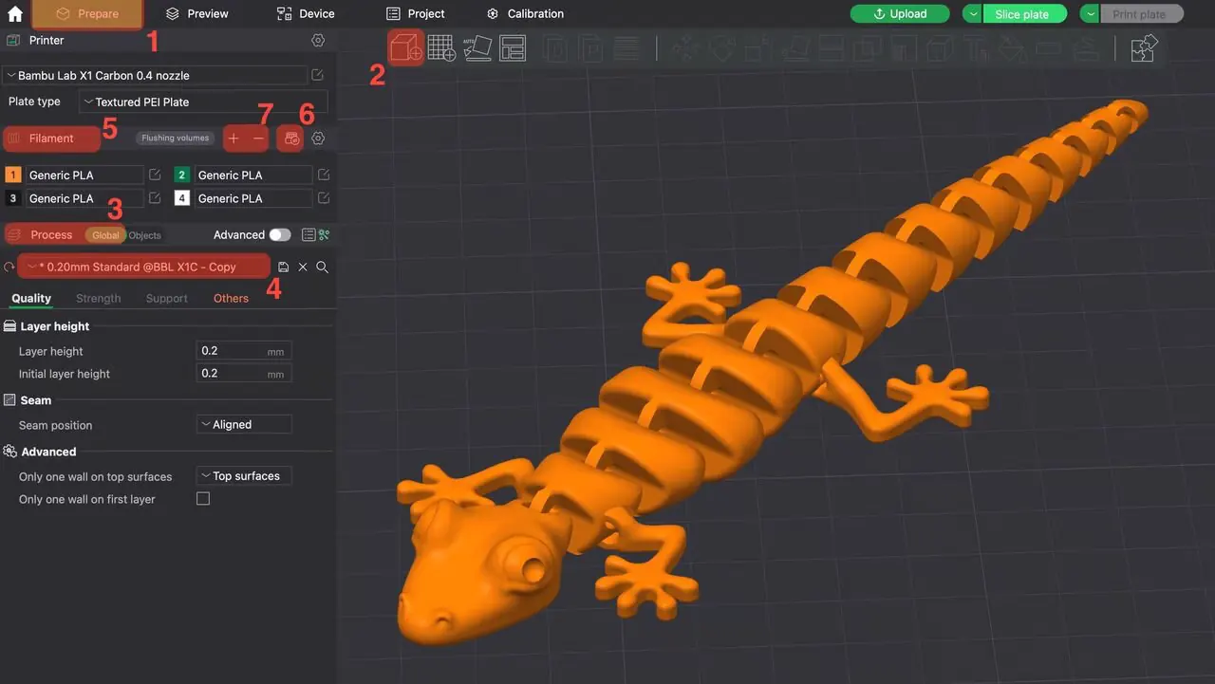
Task: Switch to the Device tab
Action: (x=306, y=13)
